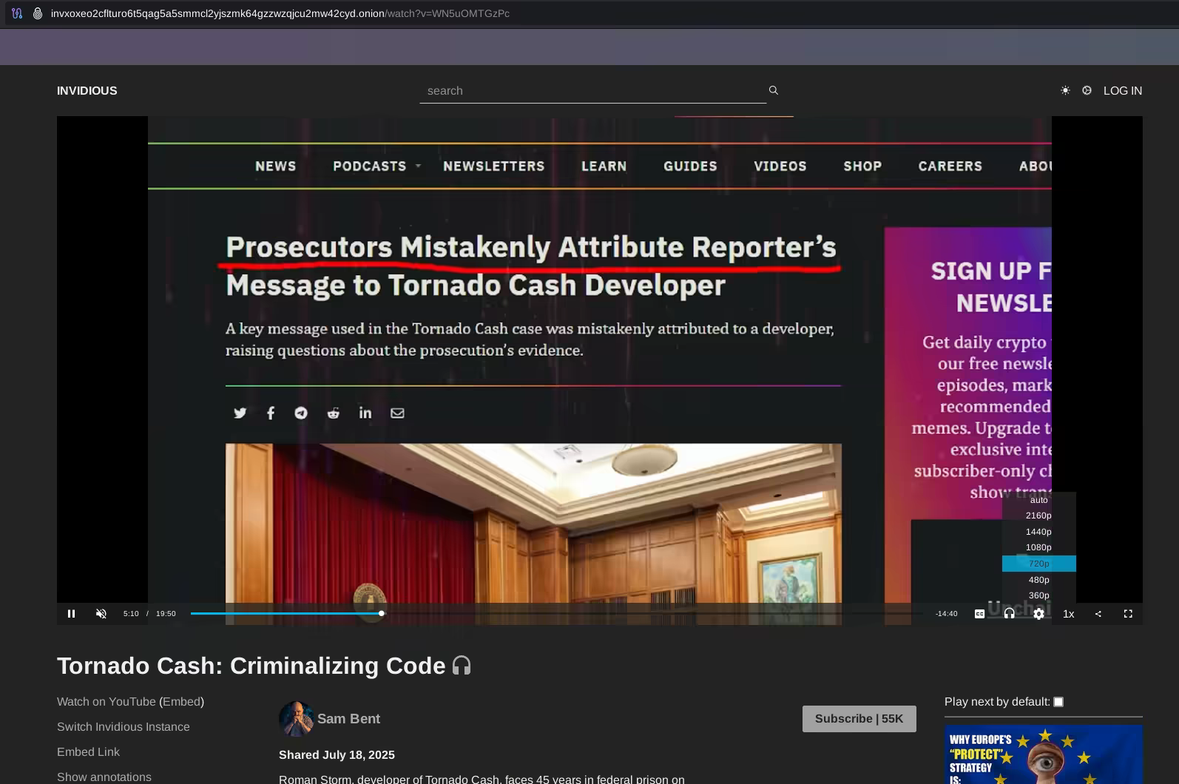The height and width of the screenshot is (784, 1179).
Task: Toggle closed captions in player
Action: pos(979,614)
